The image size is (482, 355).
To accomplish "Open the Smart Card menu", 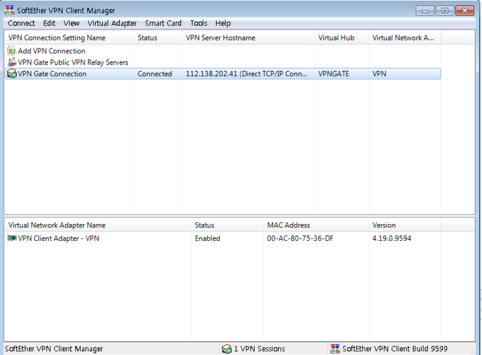I will point(163,23).
